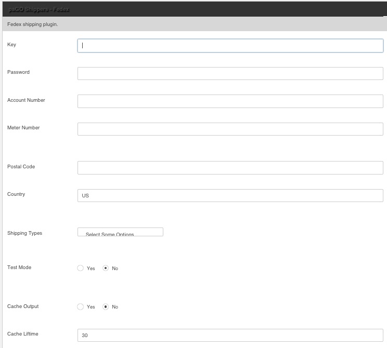Click the Key input field
This screenshot has width=387, height=348.
[x=230, y=46]
